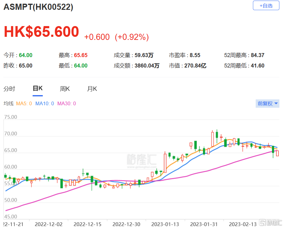
Task: Click the 52-week low value 41.60
Action: coord(258,66)
